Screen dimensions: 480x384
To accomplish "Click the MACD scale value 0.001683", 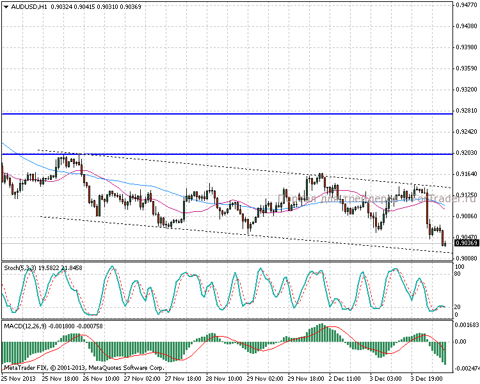I will (465, 325).
